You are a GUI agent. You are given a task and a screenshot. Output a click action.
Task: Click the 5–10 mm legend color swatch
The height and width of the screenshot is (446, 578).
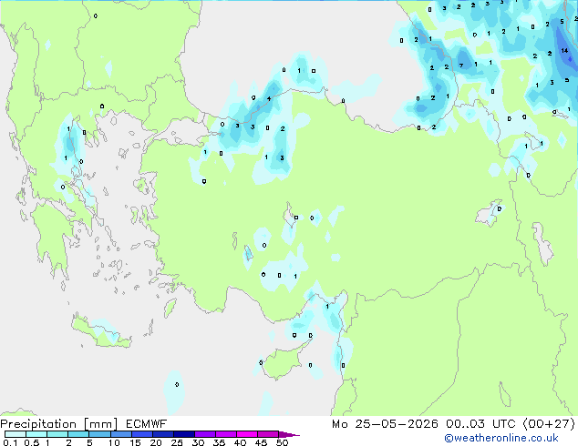[x=99, y=434]
